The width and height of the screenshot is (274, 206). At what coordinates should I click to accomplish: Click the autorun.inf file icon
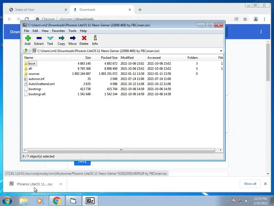(x=26, y=79)
